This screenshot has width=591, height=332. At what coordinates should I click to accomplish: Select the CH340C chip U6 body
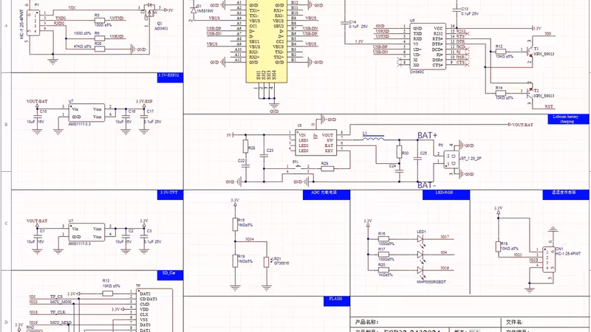(x=428, y=46)
